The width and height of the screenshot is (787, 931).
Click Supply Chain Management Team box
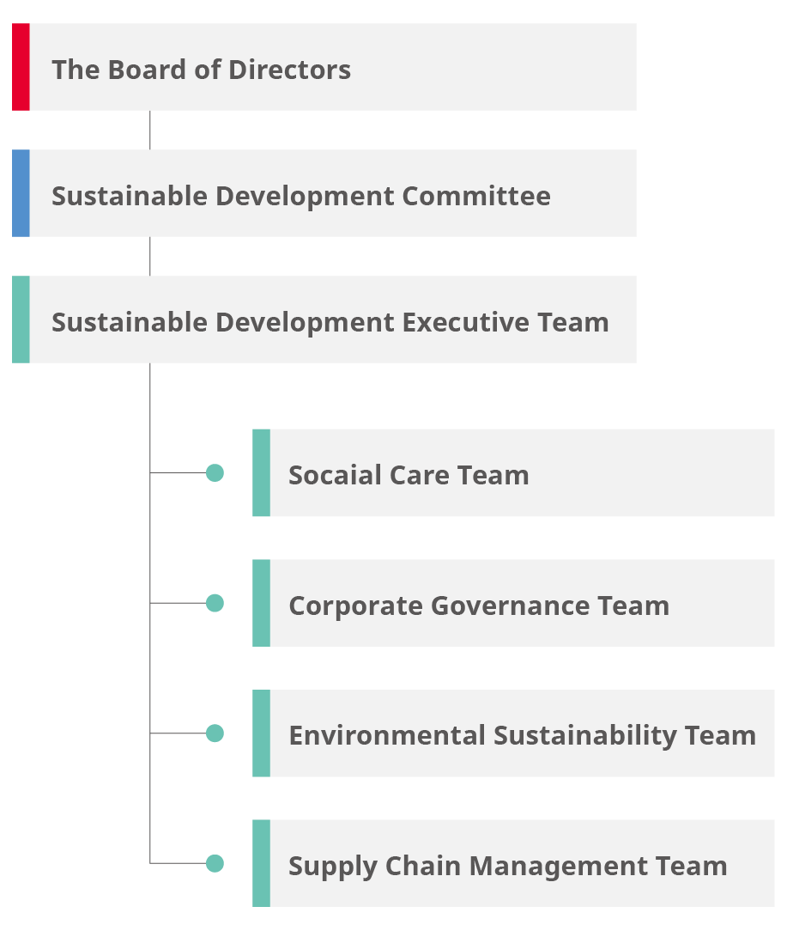pos(513,863)
